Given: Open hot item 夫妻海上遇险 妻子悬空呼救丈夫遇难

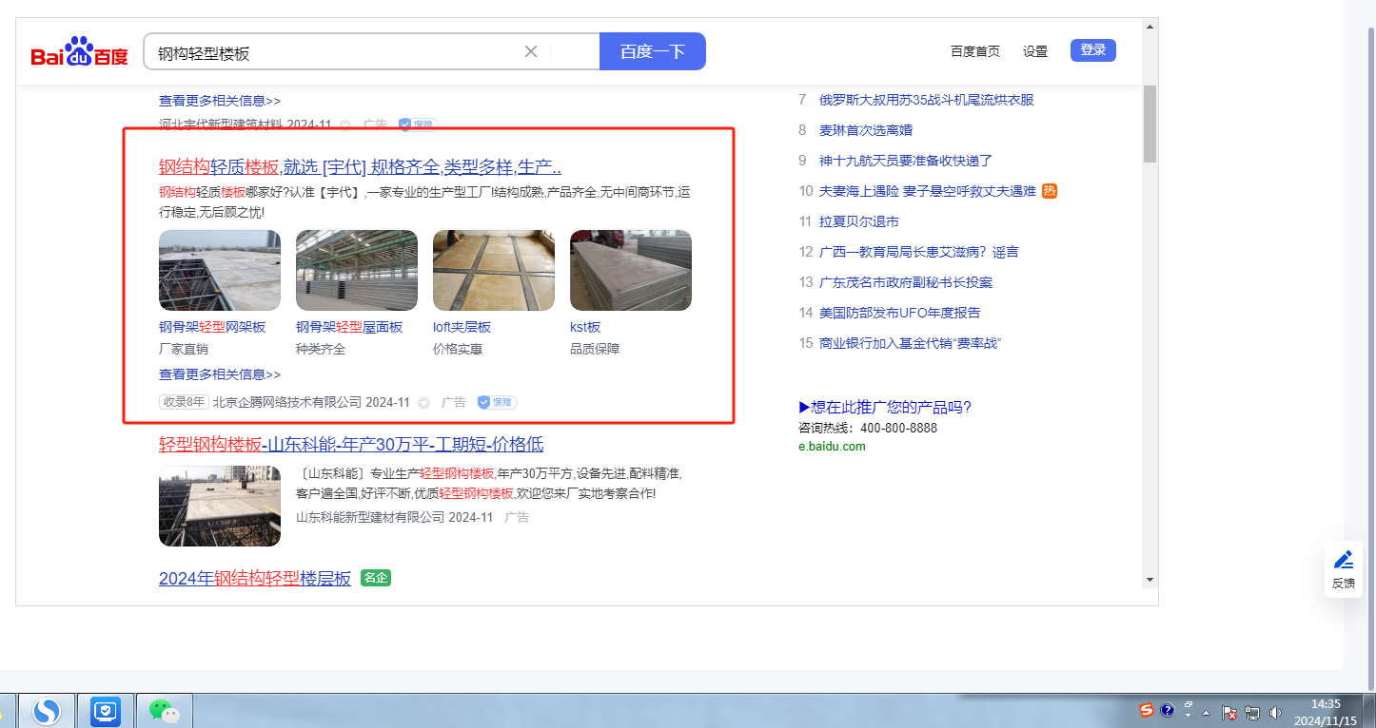Looking at the screenshot, I should (927, 191).
